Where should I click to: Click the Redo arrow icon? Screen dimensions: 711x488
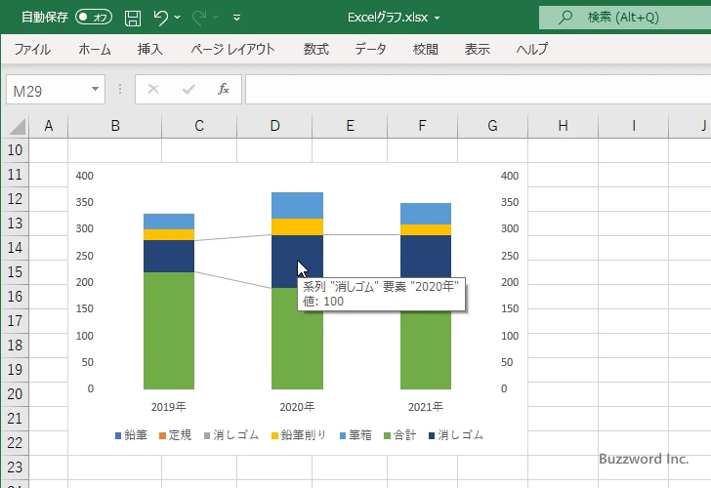(x=198, y=18)
